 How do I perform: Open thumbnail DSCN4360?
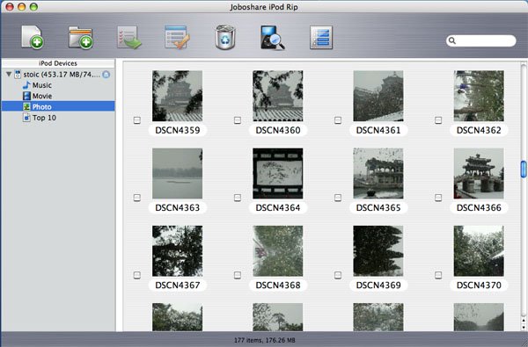tap(278, 96)
